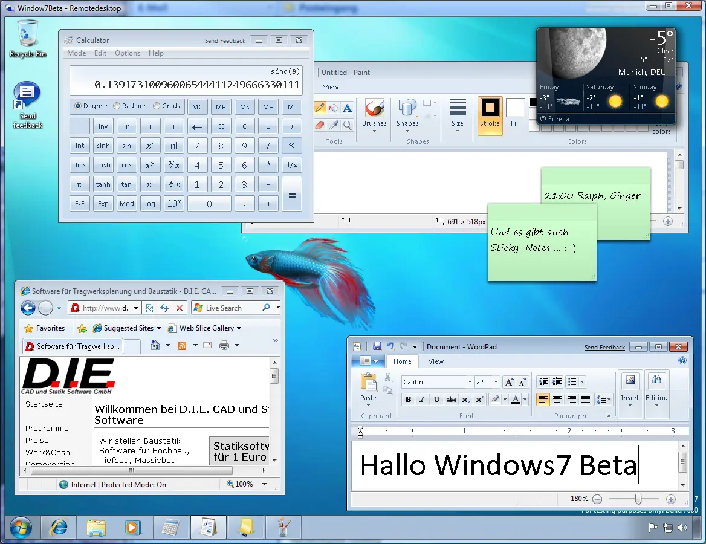Click the Print icon in Internet Explorer
The image size is (706, 544).
click(x=224, y=345)
